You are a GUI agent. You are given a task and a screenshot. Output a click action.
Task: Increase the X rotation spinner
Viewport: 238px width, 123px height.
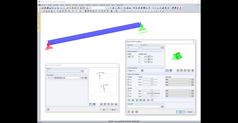(x=148, y=56)
